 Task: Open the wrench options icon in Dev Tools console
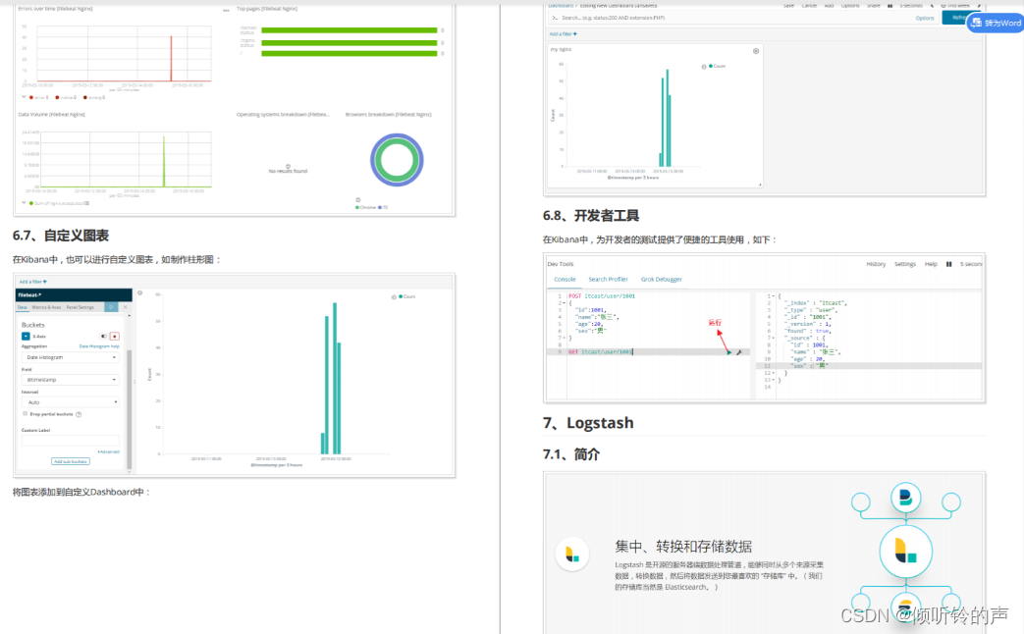point(739,352)
